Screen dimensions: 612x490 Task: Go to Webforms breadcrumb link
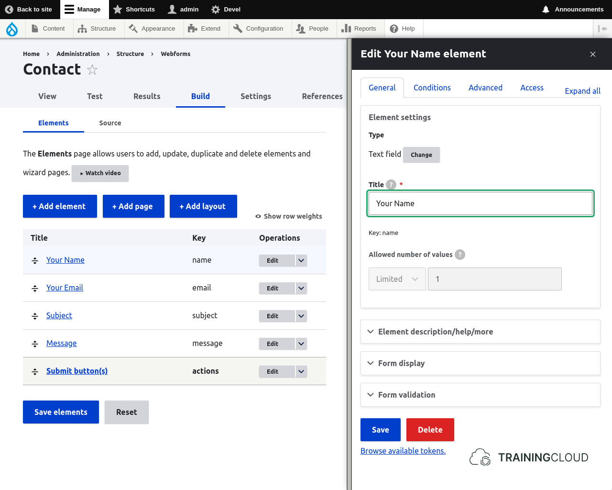pyautogui.click(x=175, y=54)
